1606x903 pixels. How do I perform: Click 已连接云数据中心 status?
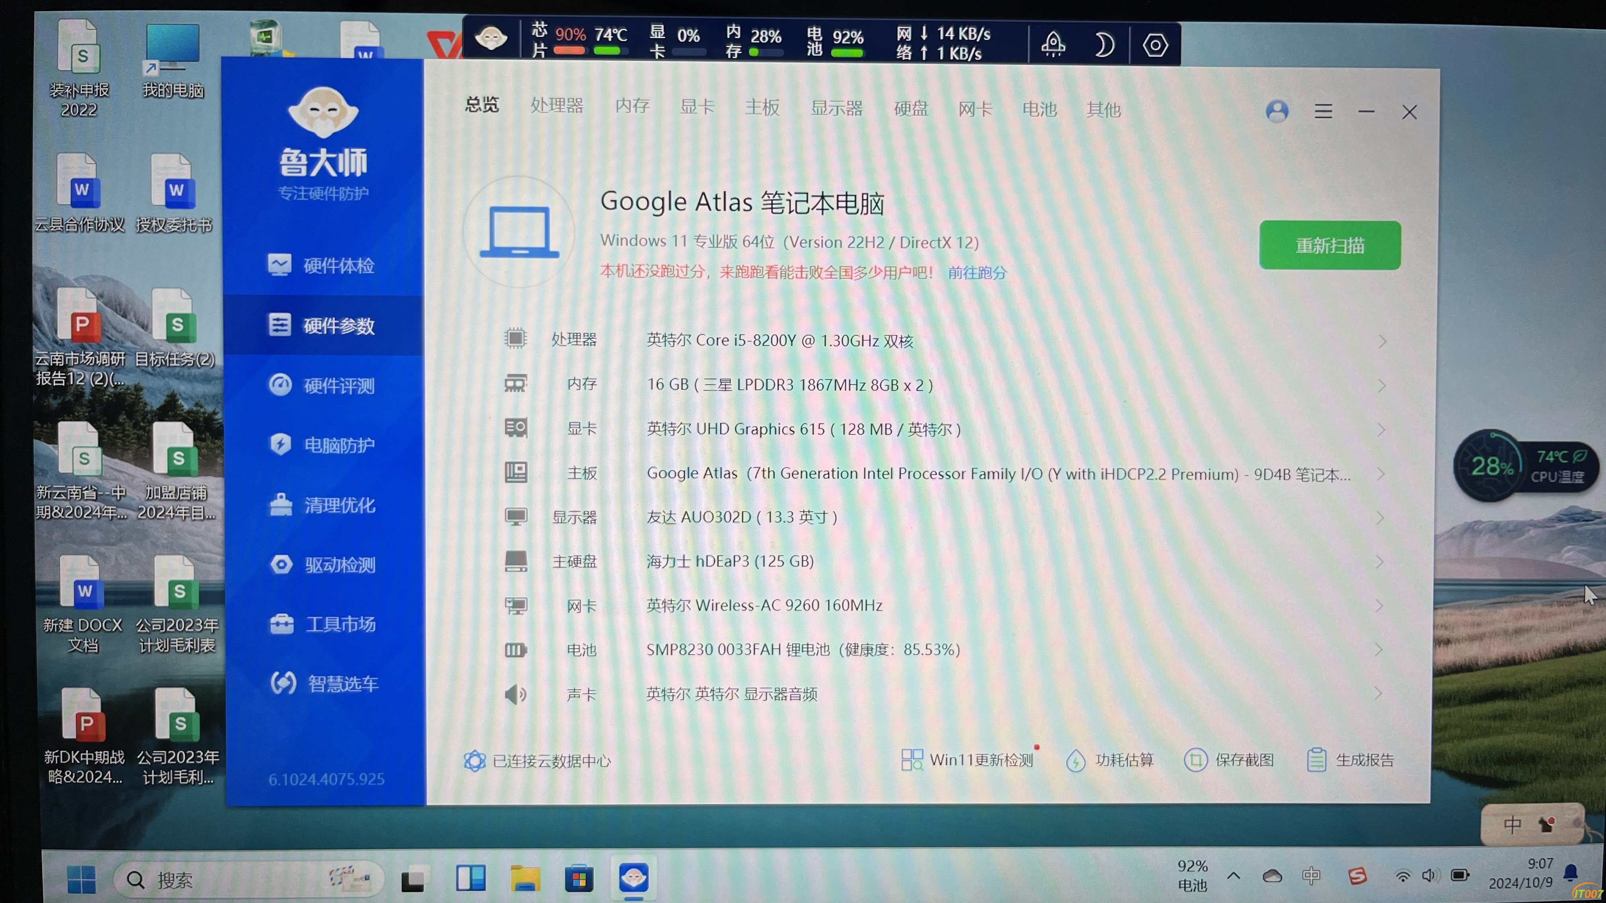537,761
